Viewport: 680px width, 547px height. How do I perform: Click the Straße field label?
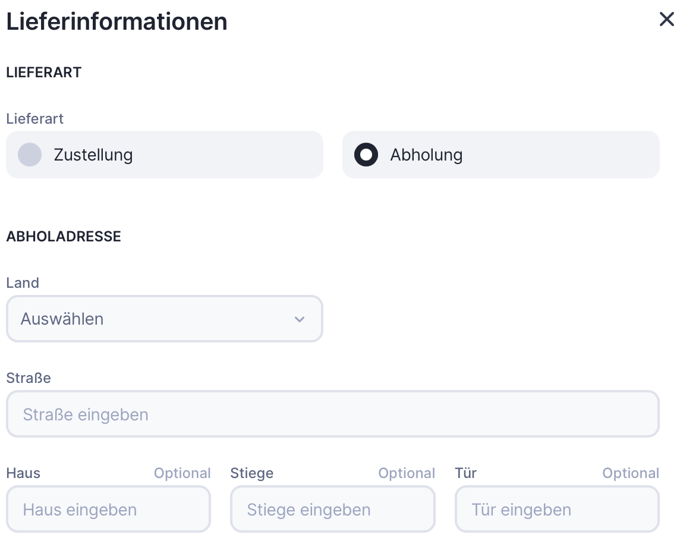(x=29, y=378)
